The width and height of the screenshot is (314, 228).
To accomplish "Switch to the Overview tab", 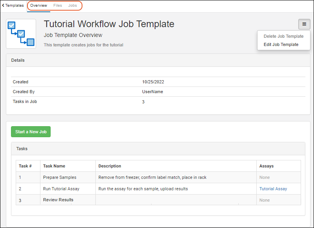I will click(38, 6).
